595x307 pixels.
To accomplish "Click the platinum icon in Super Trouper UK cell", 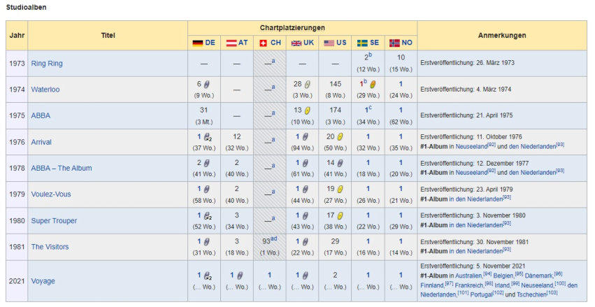I will [305, 216].
